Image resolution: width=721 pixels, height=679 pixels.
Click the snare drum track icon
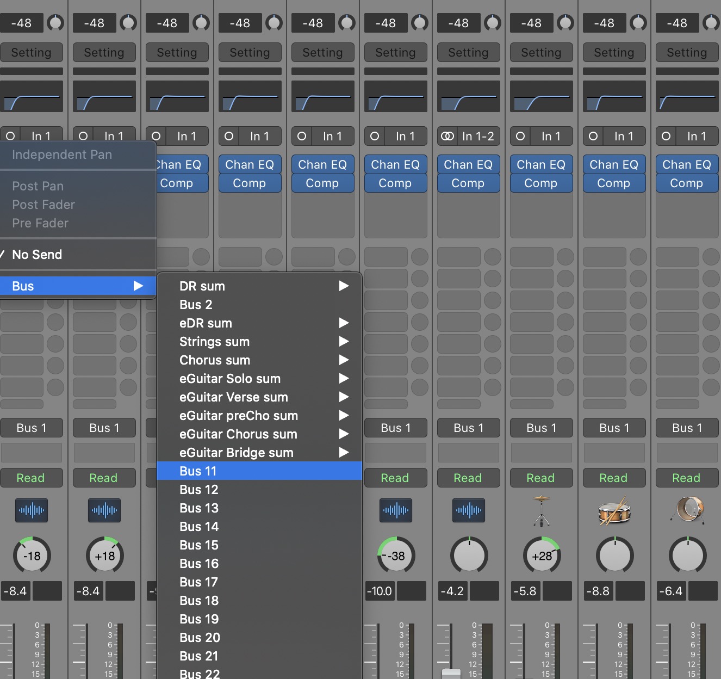pyautogui.click(x=614, y=510)
